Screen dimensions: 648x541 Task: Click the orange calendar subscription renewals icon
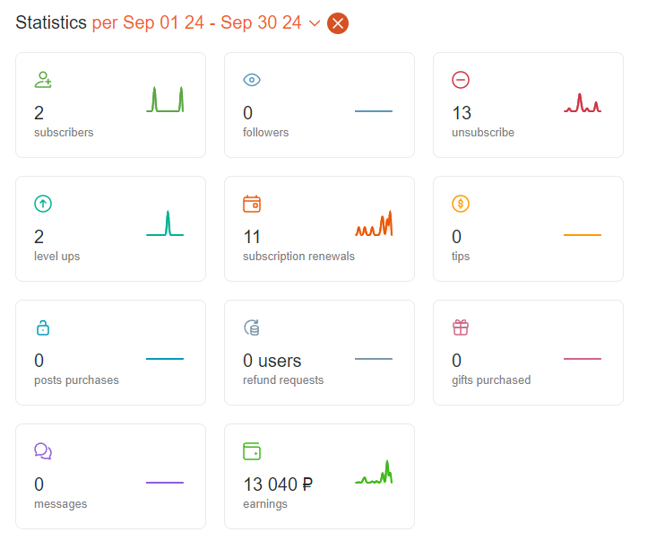(252, 204)
